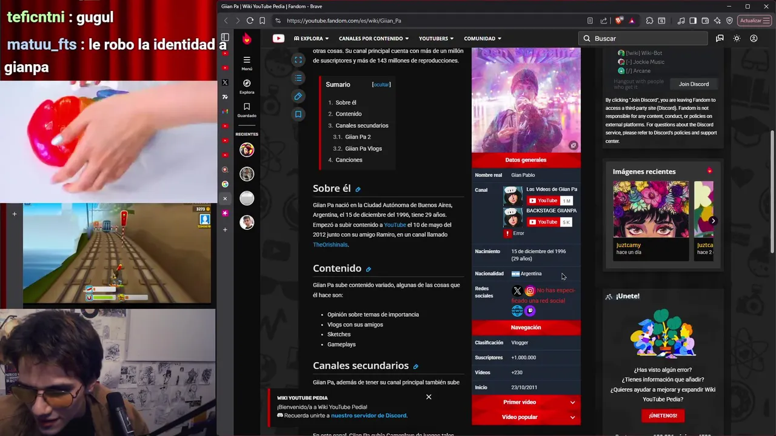776x436 pixels.
Task: Click the ¡ÚNETENOS! button
Action: click(663, 415)
